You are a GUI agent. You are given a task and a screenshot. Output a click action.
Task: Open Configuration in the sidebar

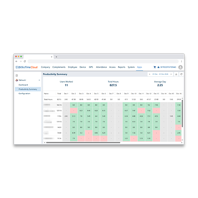click(25, 93)
